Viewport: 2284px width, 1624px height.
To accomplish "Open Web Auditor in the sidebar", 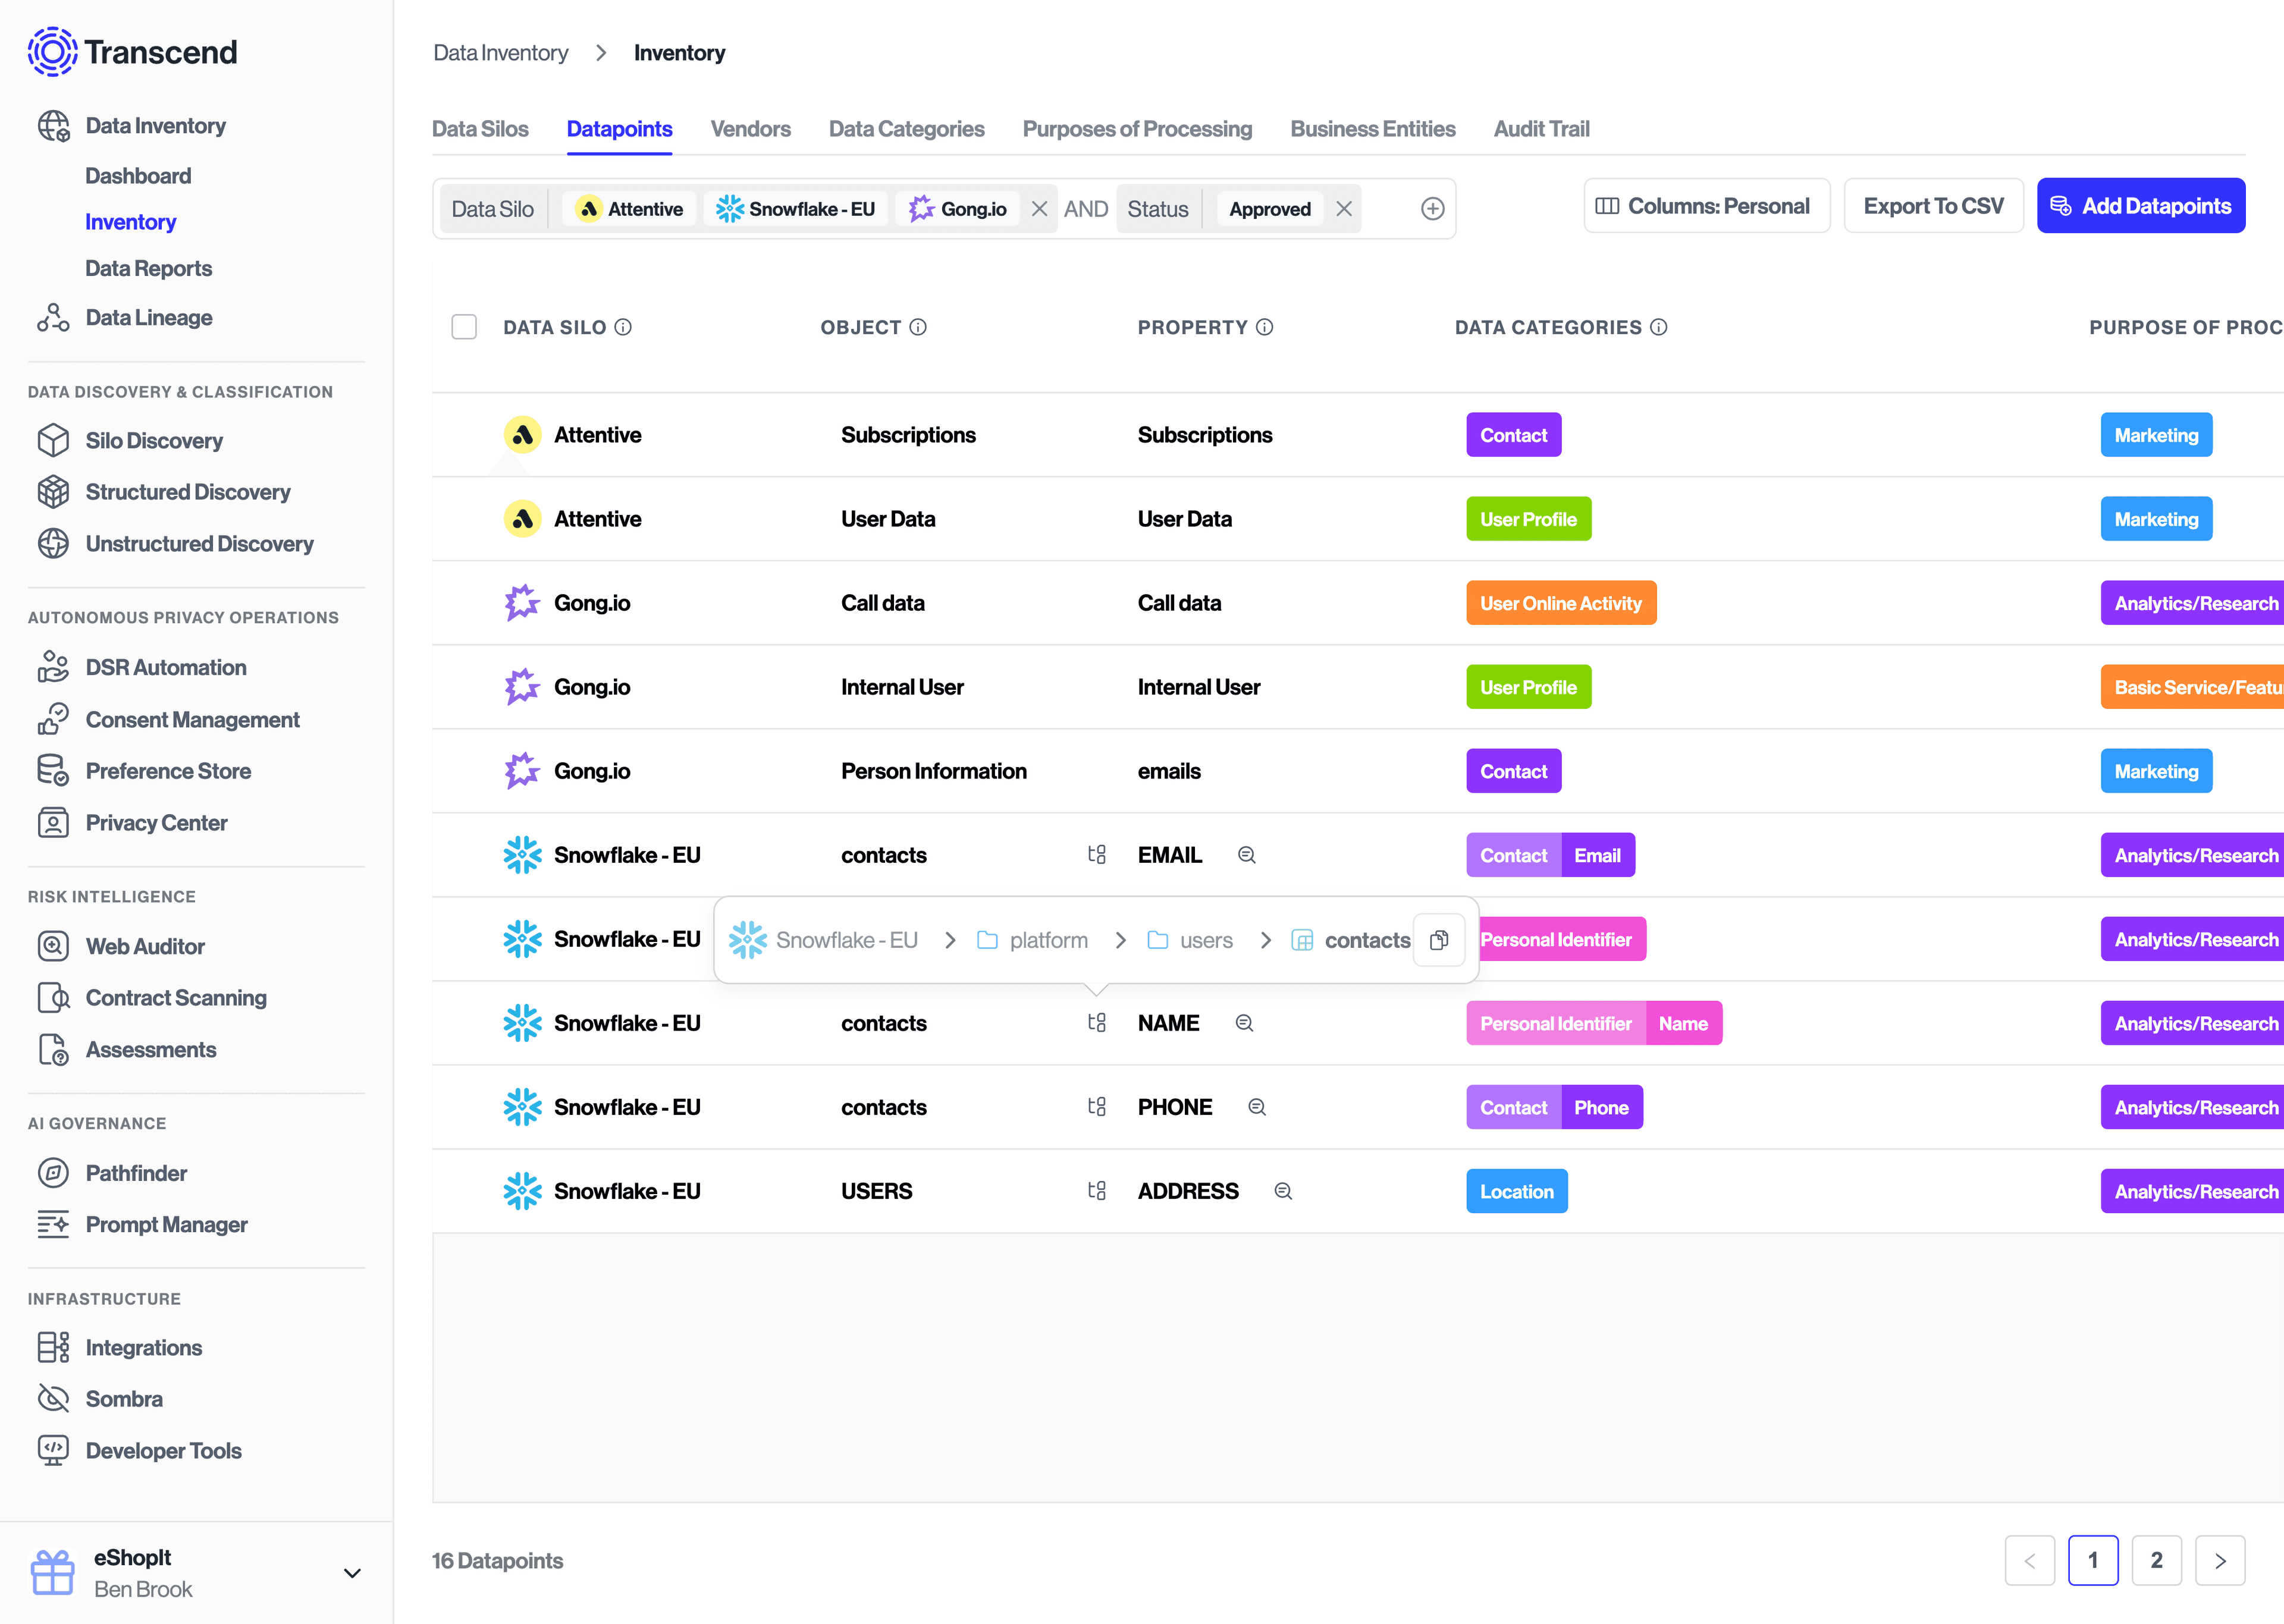I will point(145,946).
